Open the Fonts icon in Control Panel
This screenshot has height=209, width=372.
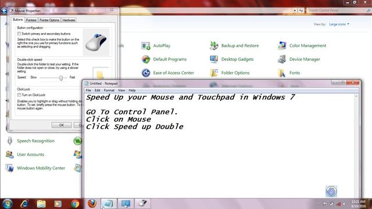pyautogui.click(x=282, y=73)
